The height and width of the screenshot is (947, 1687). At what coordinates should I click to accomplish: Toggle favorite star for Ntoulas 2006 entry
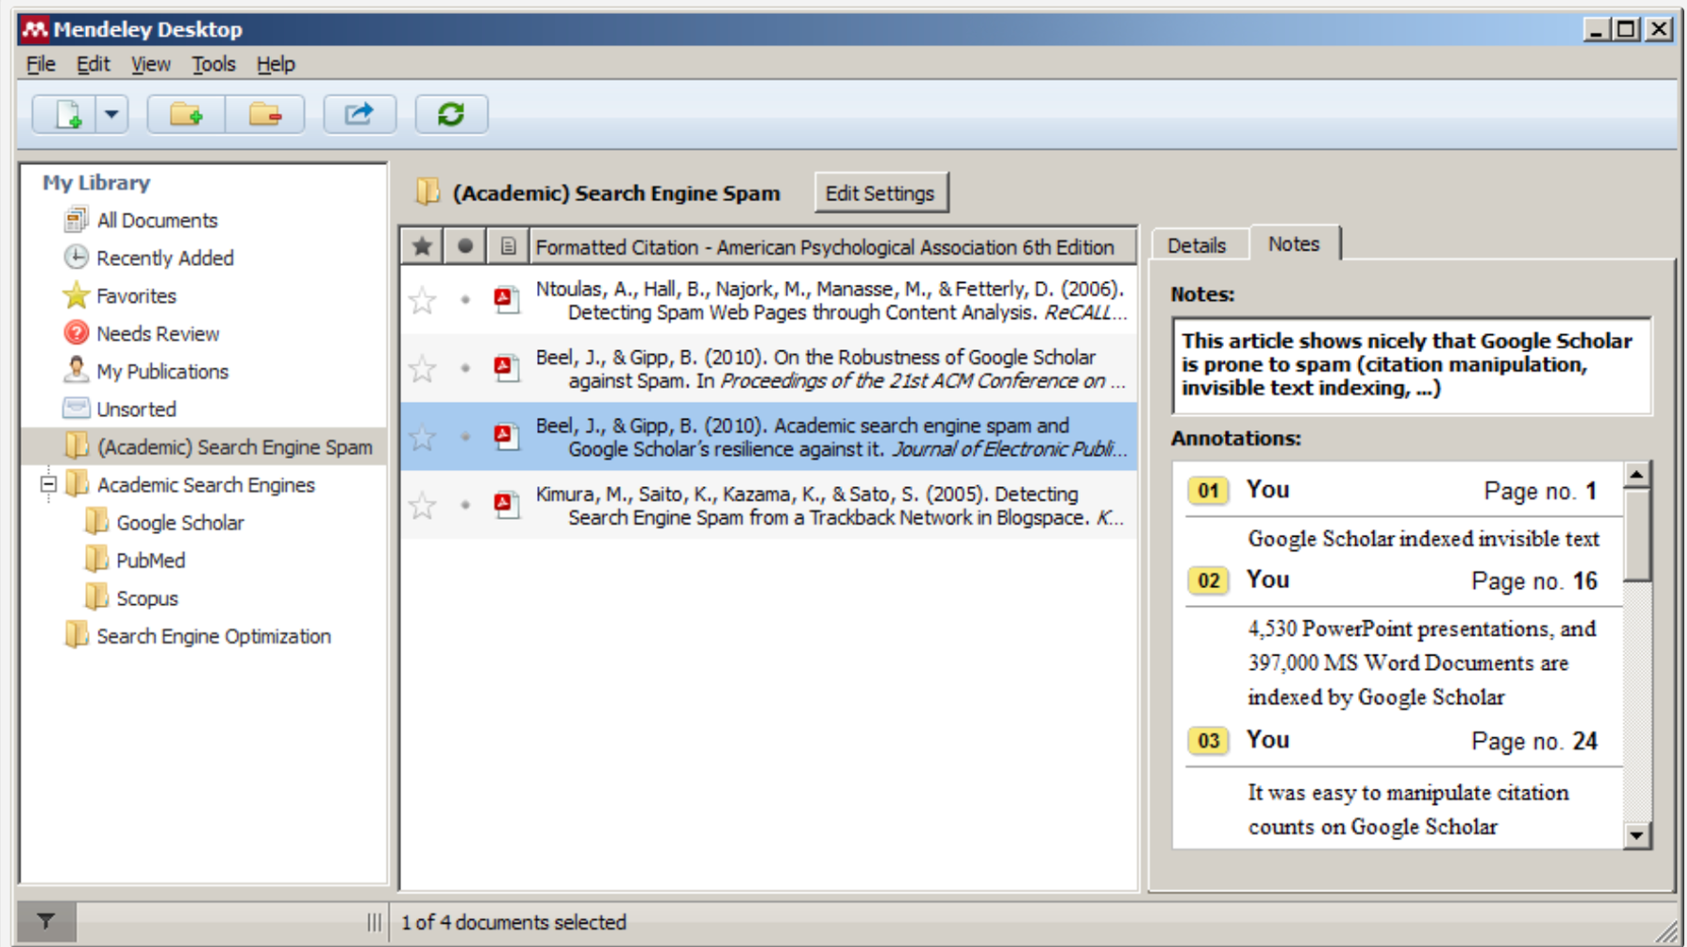(423, 301)
